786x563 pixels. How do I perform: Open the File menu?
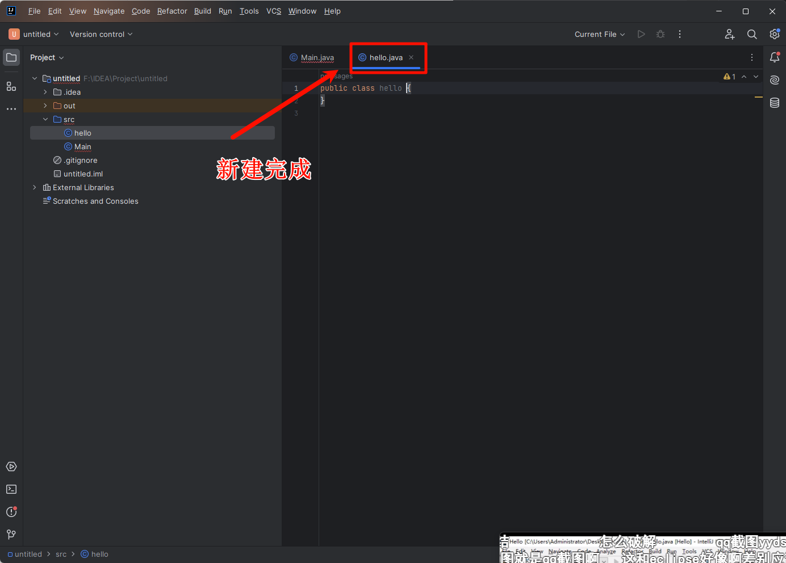pos(35,11)
